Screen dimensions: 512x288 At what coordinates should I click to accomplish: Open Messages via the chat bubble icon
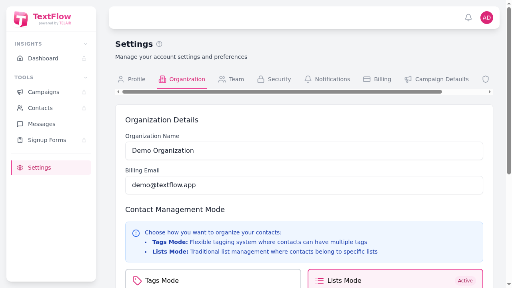(20, 124)
